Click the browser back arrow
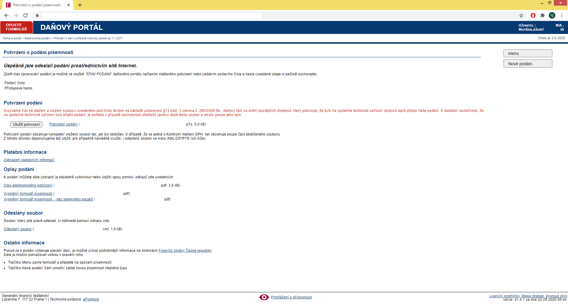Image resolution: width=568 pixels, height=307 pixels. coord(7,15)
